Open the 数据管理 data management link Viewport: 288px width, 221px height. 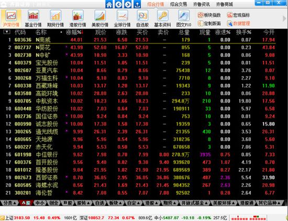pos(238,24)
